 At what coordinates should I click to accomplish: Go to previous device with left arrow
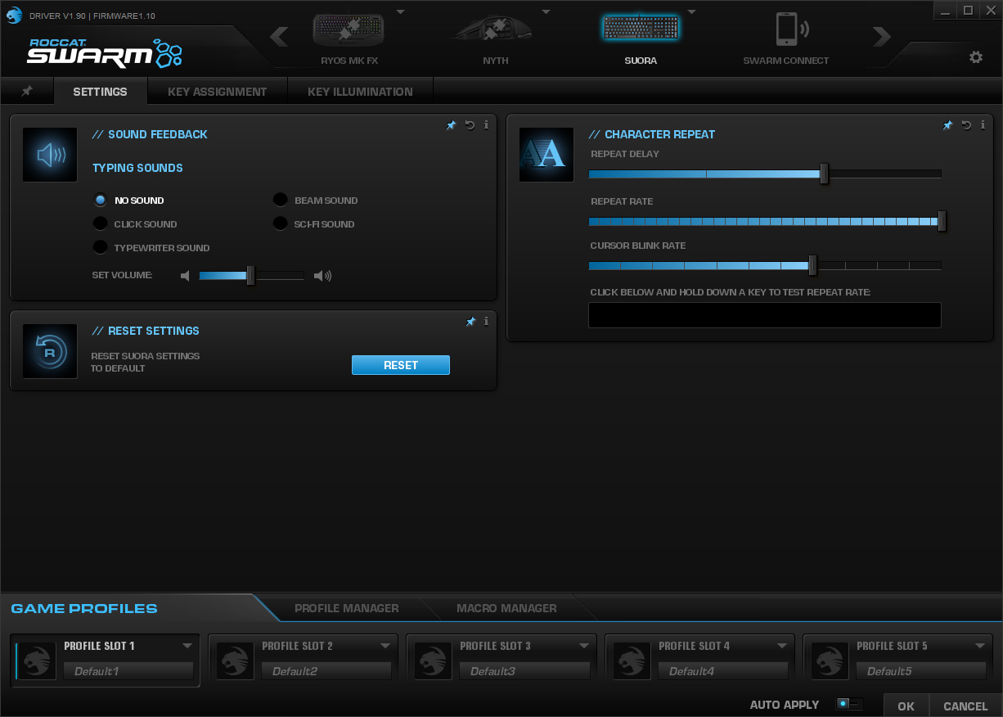pyautogui.click(x=279, y=36)
